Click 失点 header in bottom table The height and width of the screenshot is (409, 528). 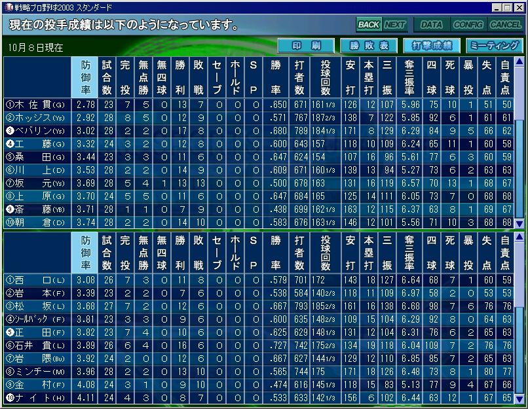click(x=487, y=253)
